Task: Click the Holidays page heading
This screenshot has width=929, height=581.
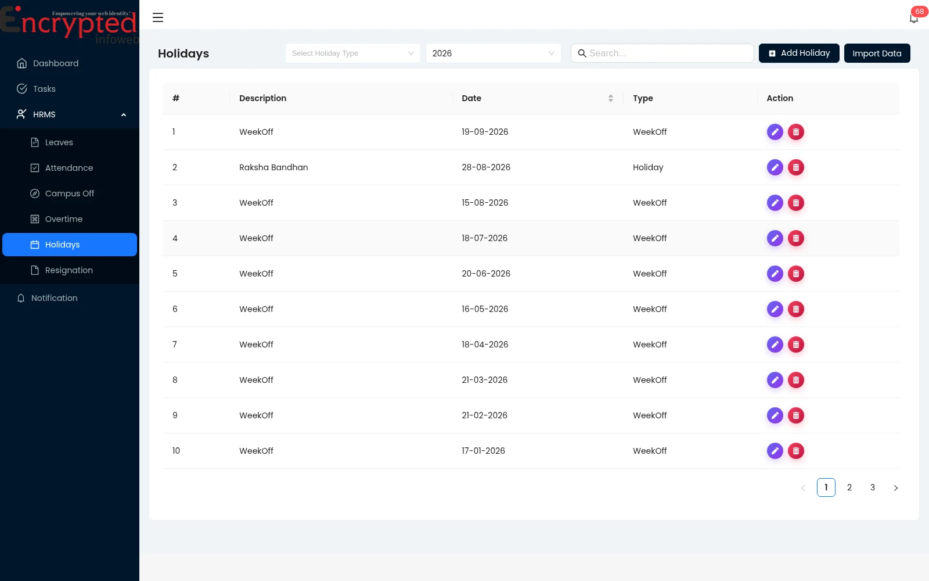Action: tap(183, 53)
